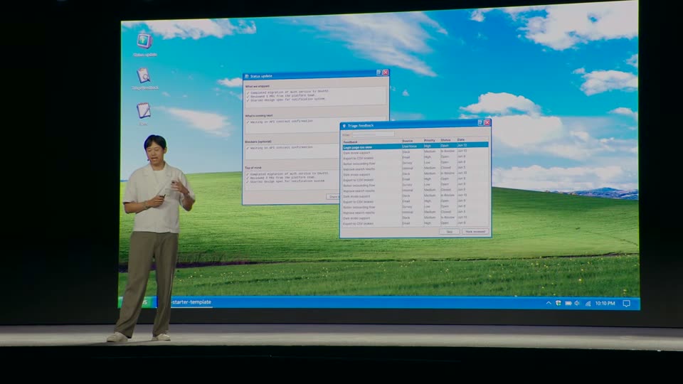
Task: Focus the 'Top of mind' text box
Action: [292, 180]
